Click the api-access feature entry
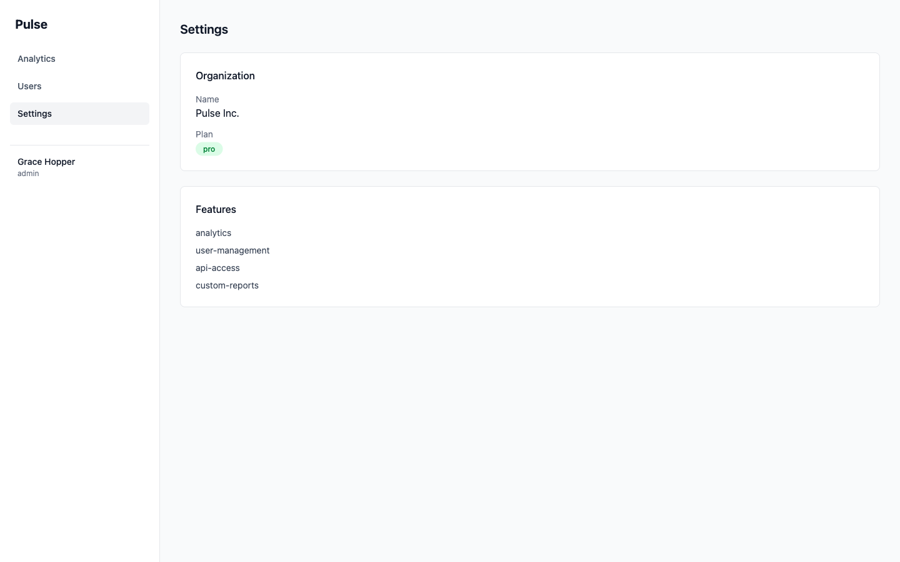This screenshot has height=562, width=900. coord(217,268)
